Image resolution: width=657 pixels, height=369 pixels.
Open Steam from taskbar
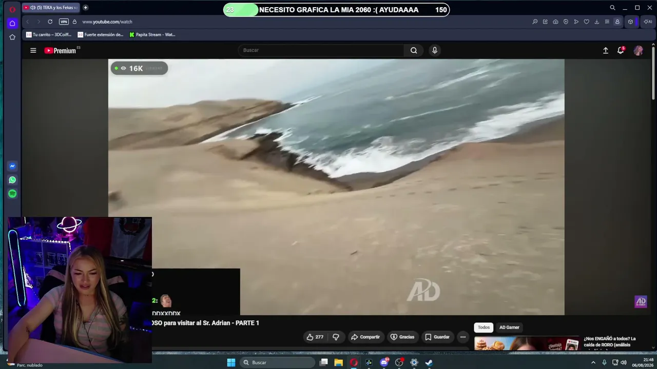click(429, 362)
